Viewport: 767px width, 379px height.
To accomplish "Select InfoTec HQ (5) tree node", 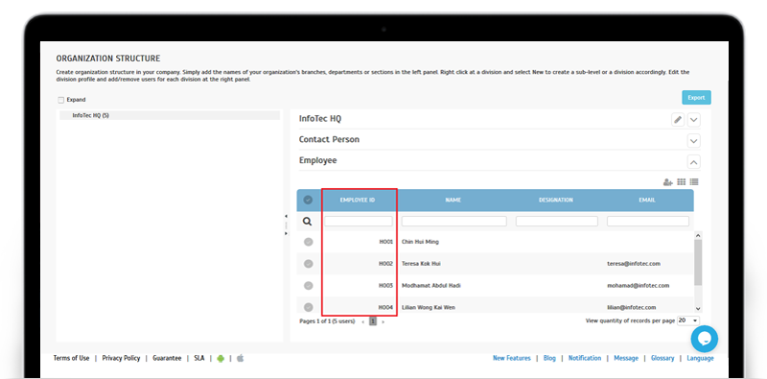I will (x=170, y=115).
